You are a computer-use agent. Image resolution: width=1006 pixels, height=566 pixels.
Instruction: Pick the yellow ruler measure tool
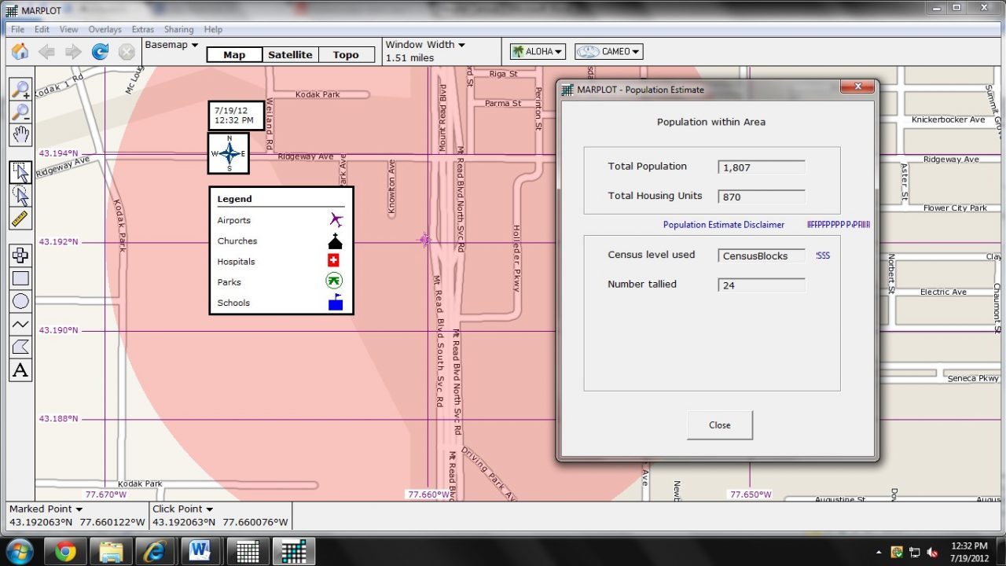pos(20,219)
